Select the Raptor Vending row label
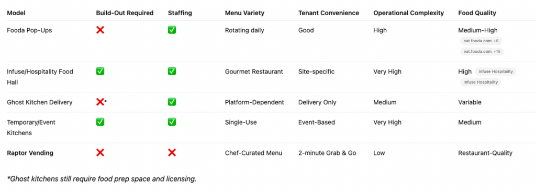The height and width of the screenshot is (192, 536). click(x=30, y=153)
